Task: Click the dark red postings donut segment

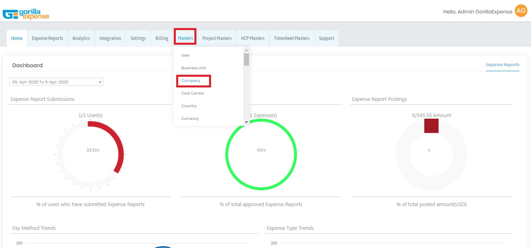Action: point(431,126)
